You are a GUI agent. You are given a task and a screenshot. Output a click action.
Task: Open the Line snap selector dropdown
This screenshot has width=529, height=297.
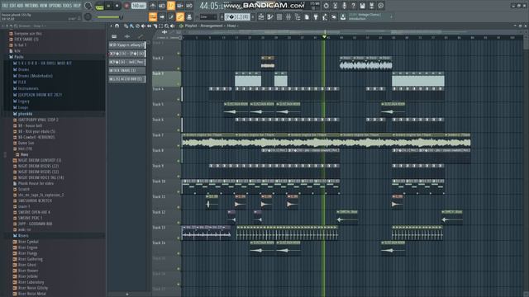(207, 16)
